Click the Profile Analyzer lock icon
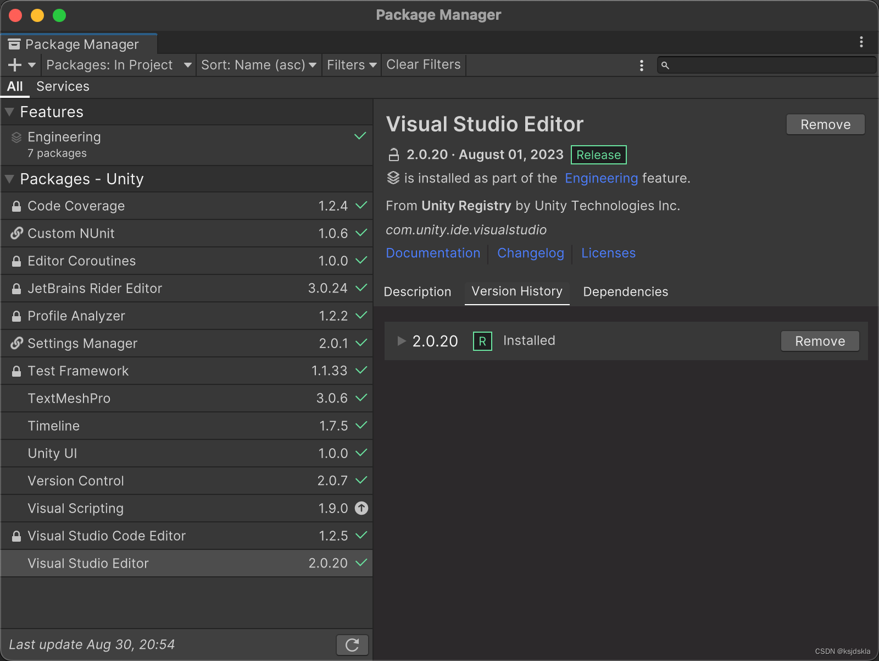This screenshot has width=879, height=661. coord(16,316)
